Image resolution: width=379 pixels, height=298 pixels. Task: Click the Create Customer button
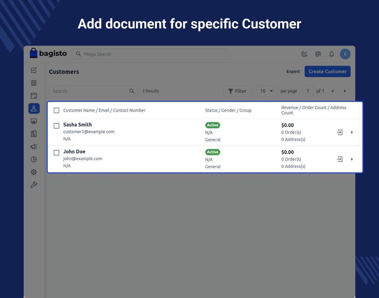[328, 71]
